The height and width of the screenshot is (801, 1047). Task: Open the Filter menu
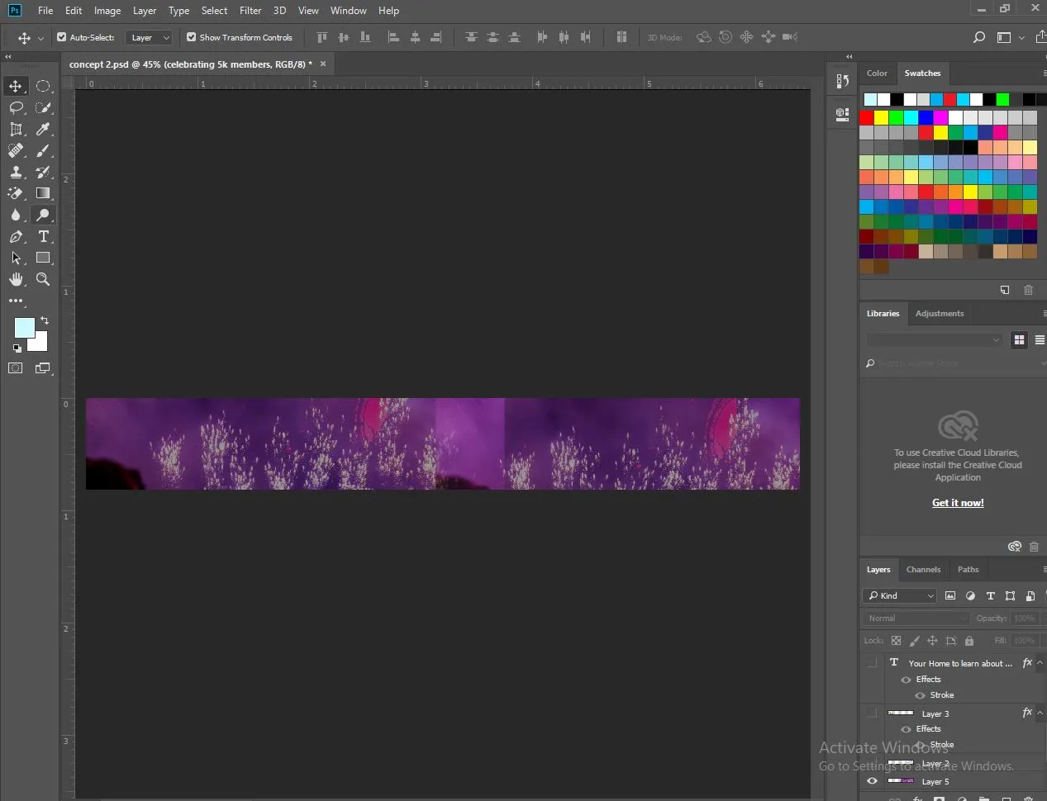coord(250,11)
